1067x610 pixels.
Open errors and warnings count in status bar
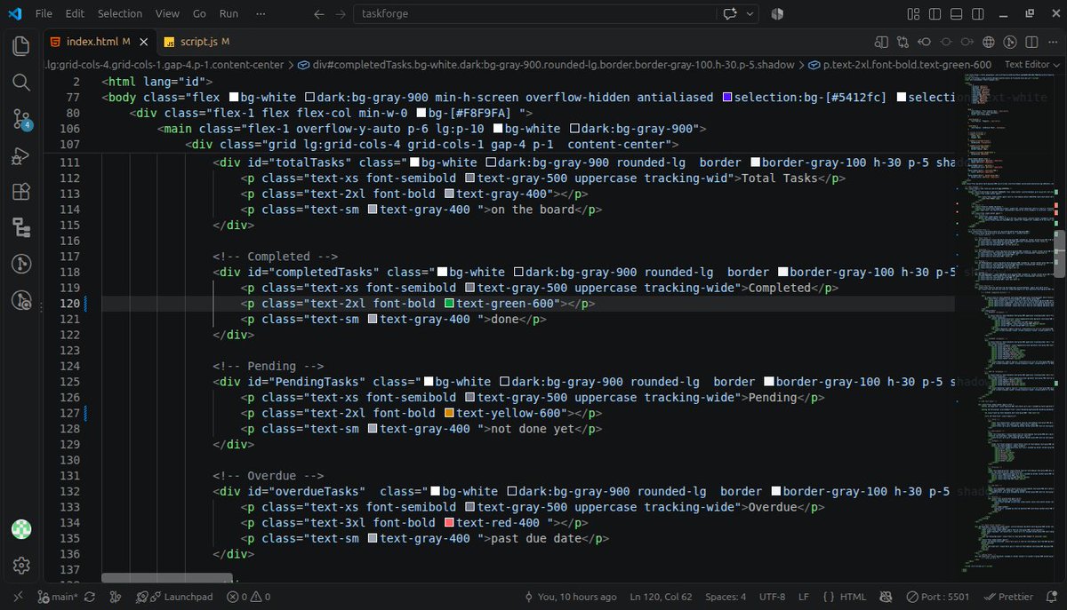[248, 597]
